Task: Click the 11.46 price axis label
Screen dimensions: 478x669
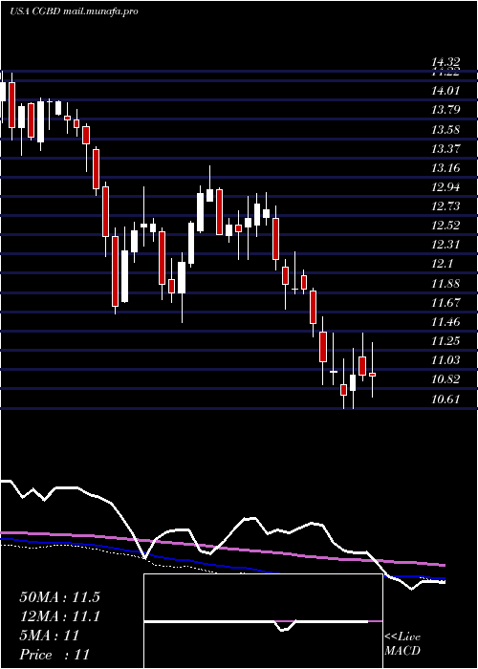Action: 446,321
